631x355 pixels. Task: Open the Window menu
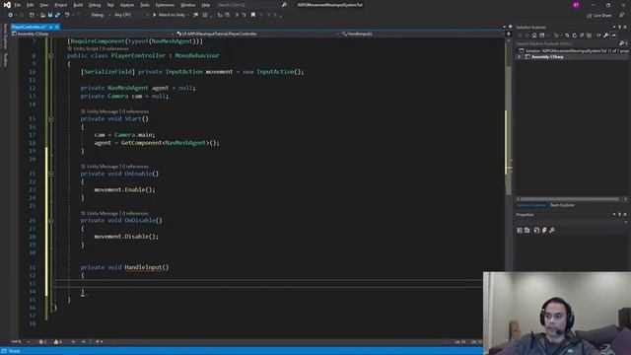pos(188,5)
